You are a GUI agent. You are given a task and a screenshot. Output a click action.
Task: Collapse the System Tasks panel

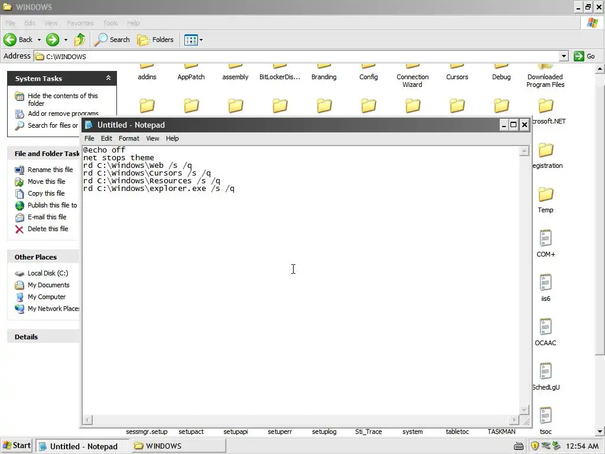[109, 78]
